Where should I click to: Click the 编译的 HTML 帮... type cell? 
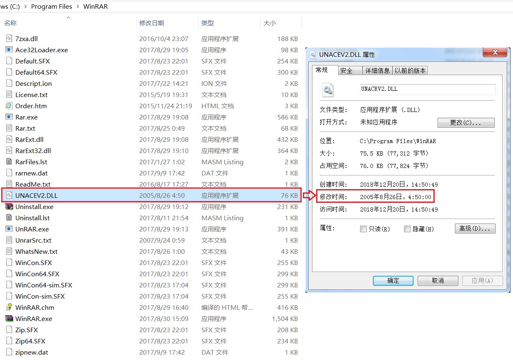(x=227, y=307)
